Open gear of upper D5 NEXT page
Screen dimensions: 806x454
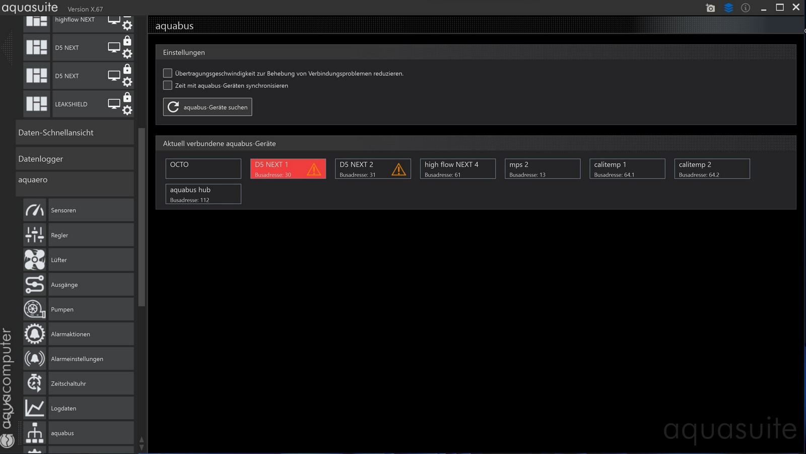click(127, 53)
